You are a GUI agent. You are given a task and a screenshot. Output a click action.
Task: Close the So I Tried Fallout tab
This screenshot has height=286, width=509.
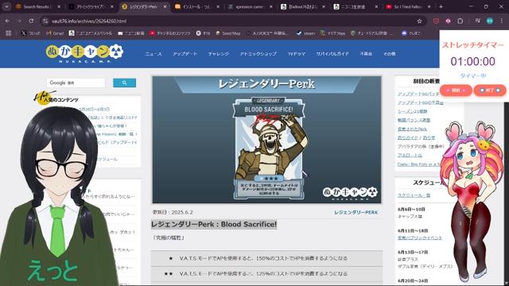click(x=429, y=6)
